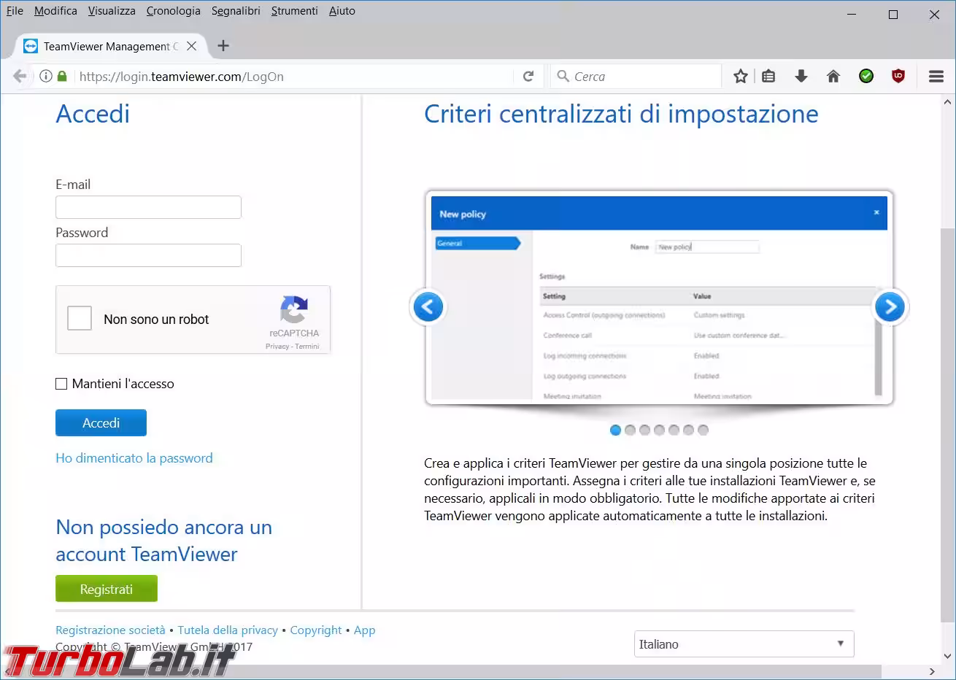Viewport: 956px width, 680px height.
Task: Select the fifth carousel dot indicator
Action: pos(674,430)
